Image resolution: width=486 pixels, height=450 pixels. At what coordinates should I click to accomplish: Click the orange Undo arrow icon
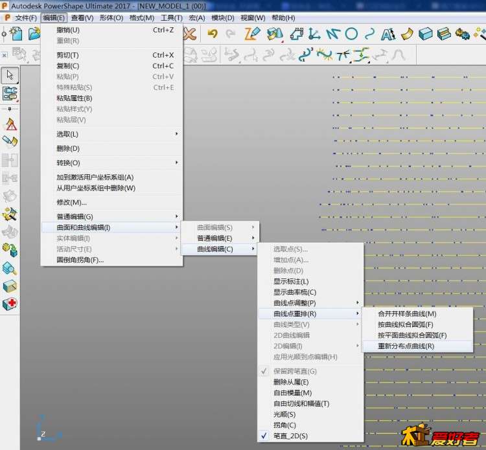point(213,34)
